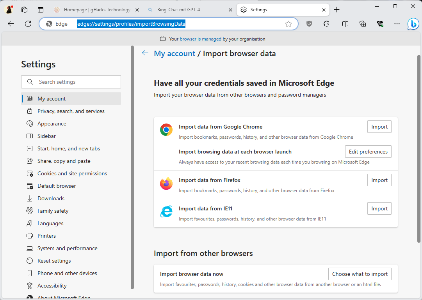Open Family safety settings

click(x=71, y=211)
